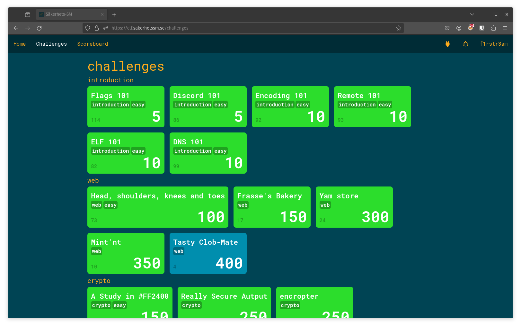
Task: Open site permissions icon in the address bar
Action: click(106, 28)
